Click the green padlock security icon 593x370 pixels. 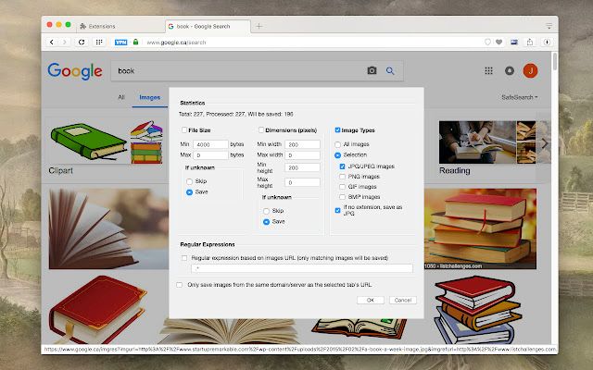click(x=136, y=42)
